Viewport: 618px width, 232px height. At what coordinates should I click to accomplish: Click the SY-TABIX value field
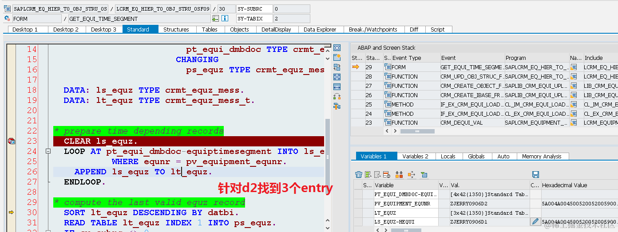[292, 19]
